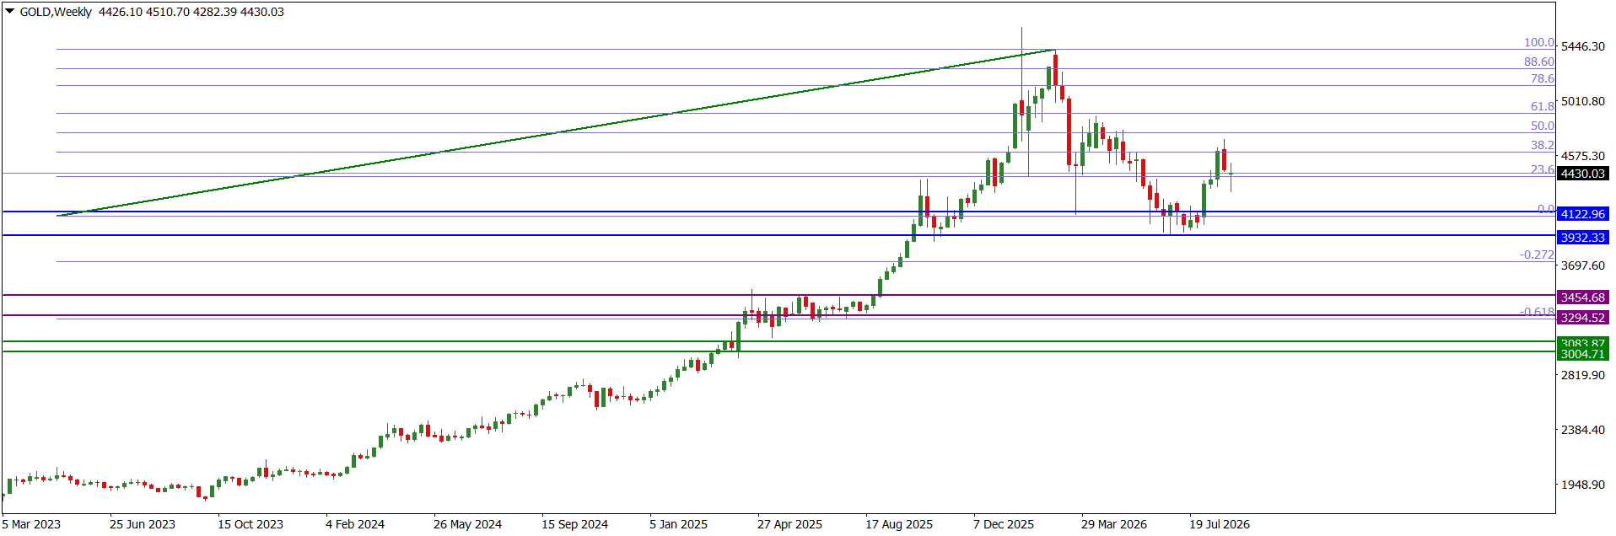Screen dimensions: 1616x536
Task: Click the Fibonacci 78.6 level label
Action: point(1543,78)
